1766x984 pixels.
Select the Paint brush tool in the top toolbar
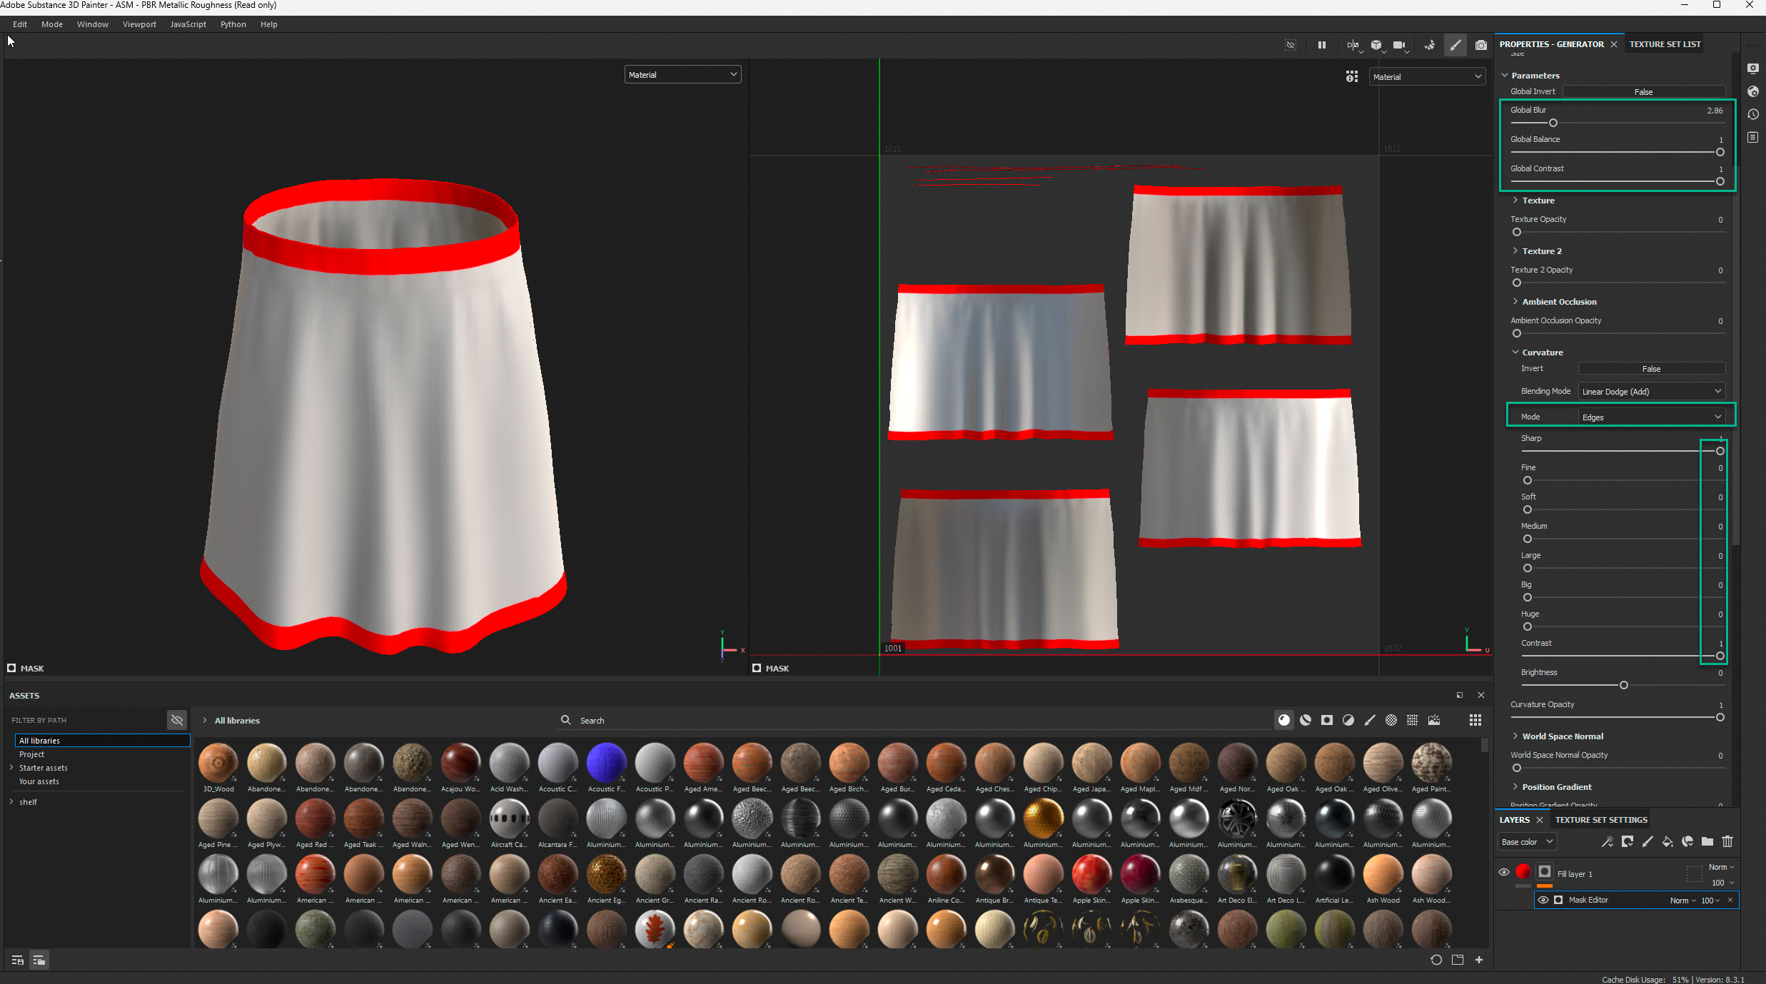click(1456, 44)
